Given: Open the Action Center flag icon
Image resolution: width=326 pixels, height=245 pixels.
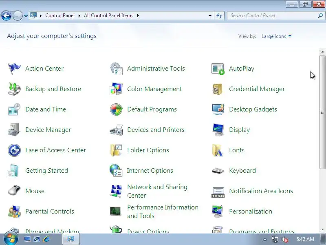Looking at the screenshot, I should pos(14,69).
